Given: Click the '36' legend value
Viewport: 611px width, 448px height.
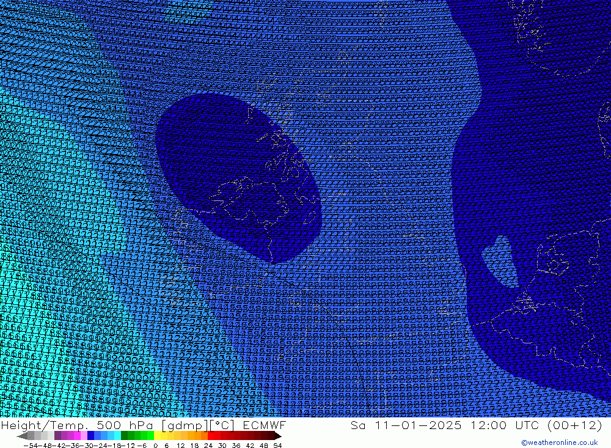Looking at the screenshot, I should 236,446.
